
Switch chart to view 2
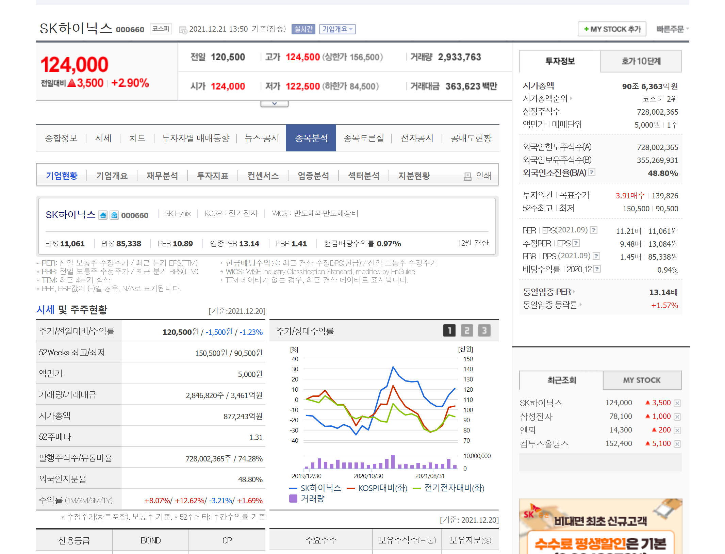tap(467, 330)
